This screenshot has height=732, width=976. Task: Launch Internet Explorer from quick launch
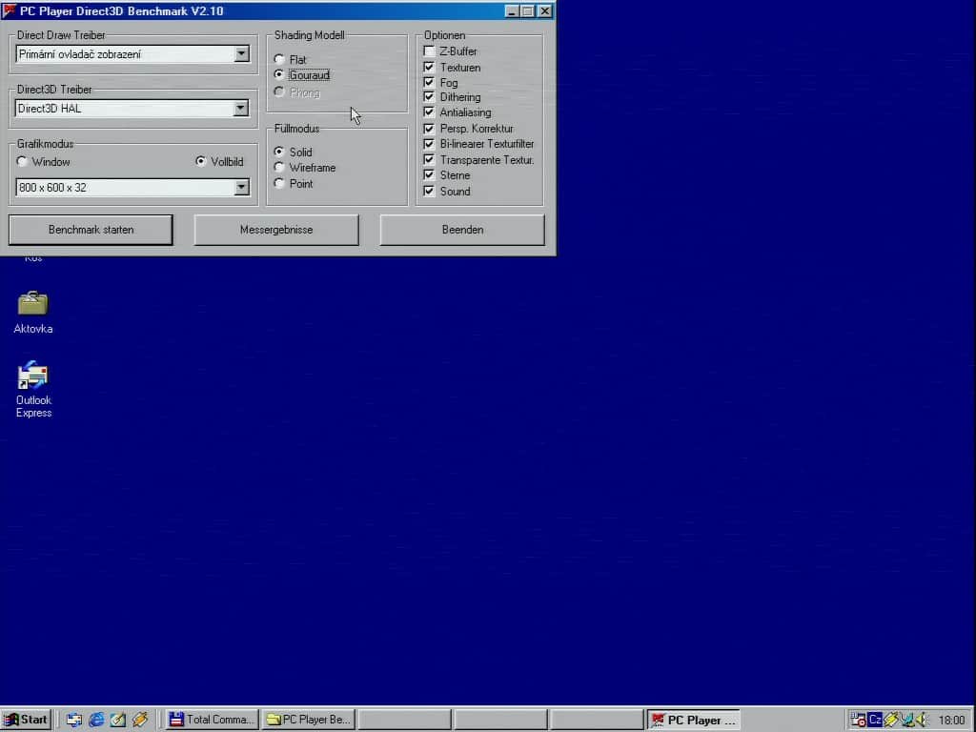(96, 720)
